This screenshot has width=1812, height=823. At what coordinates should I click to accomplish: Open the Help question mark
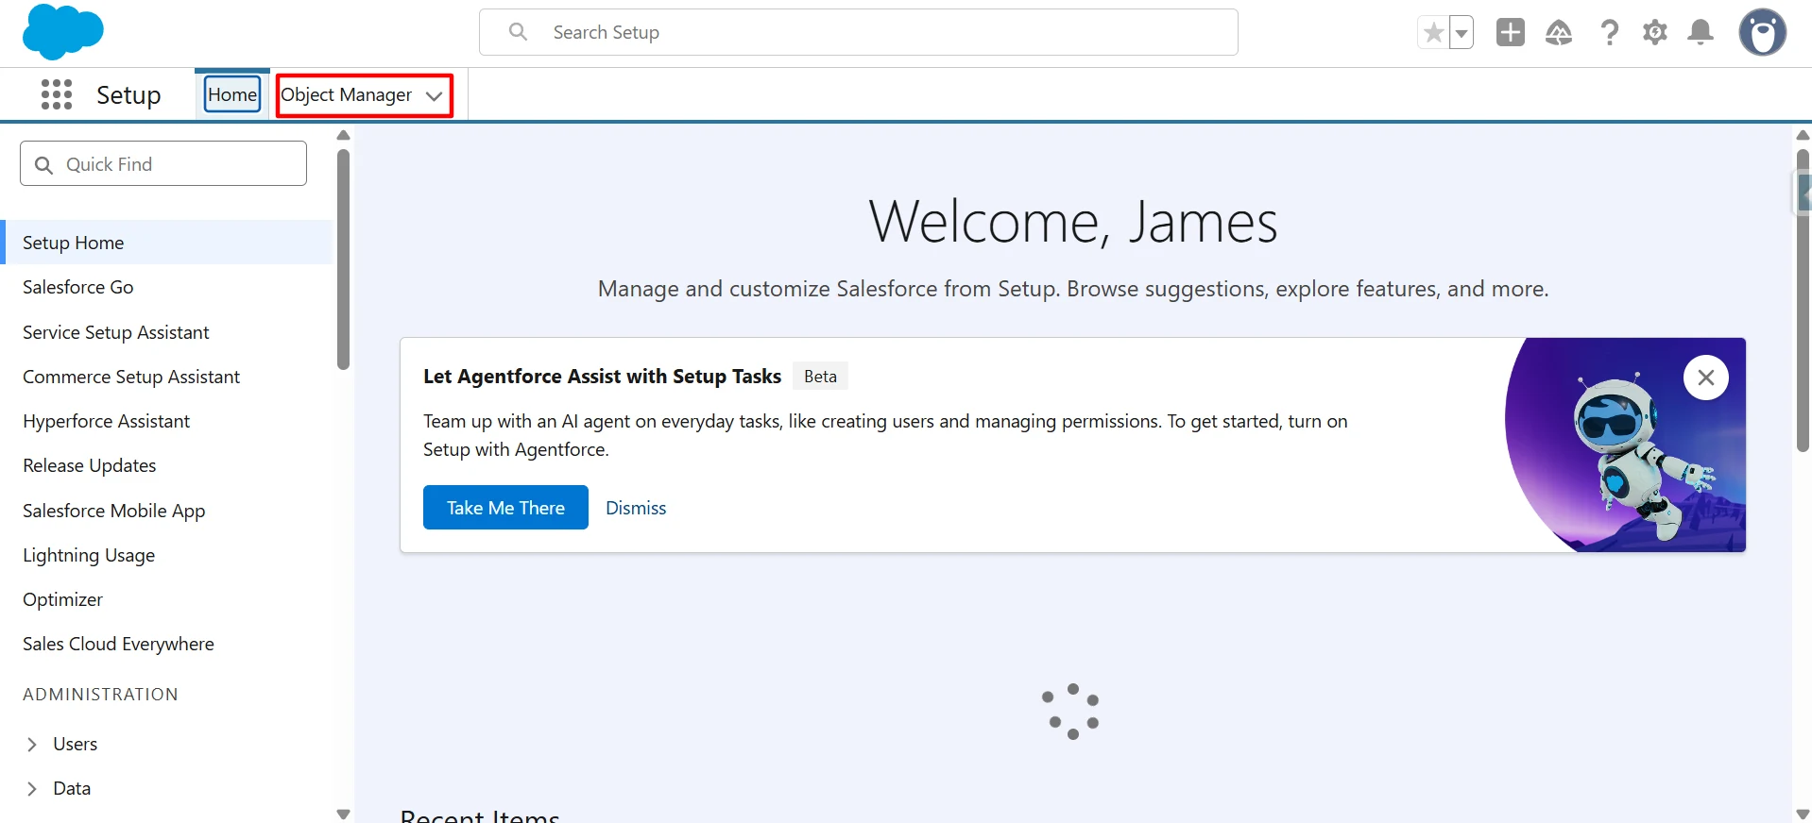(x=1609, y=33)
